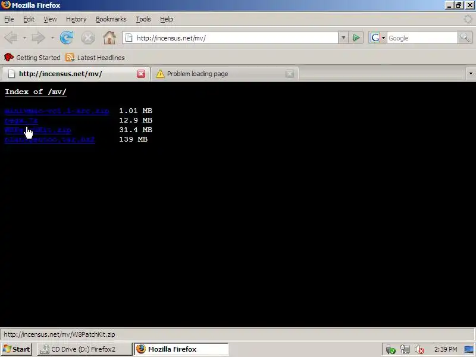Click the muted volume tray icon
This screenshot has width=476, height=357.
(x=419, y=349)
